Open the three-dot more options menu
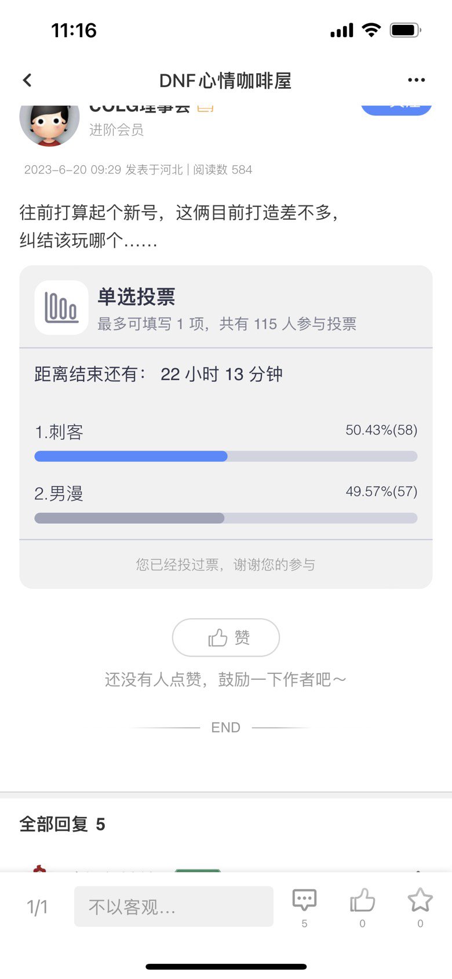The width and height of the screenshot is (452, 979). pos(416,80)
